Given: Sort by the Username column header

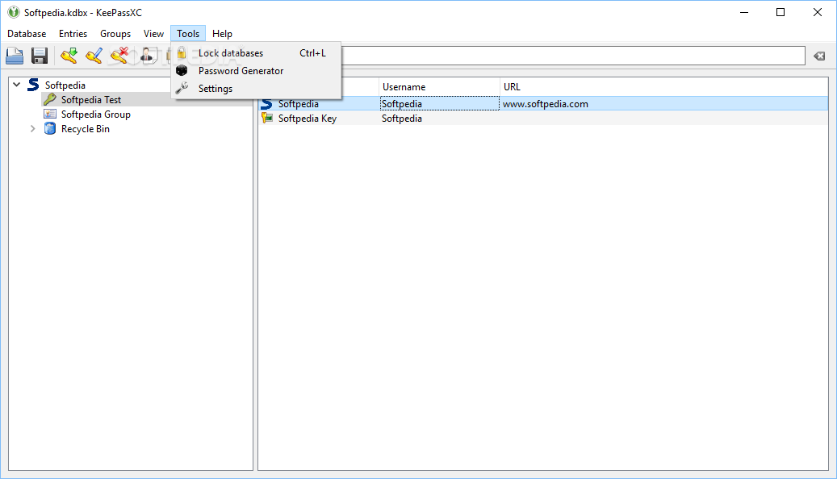Looking at the screenshot, I should (x=439, y=87).
